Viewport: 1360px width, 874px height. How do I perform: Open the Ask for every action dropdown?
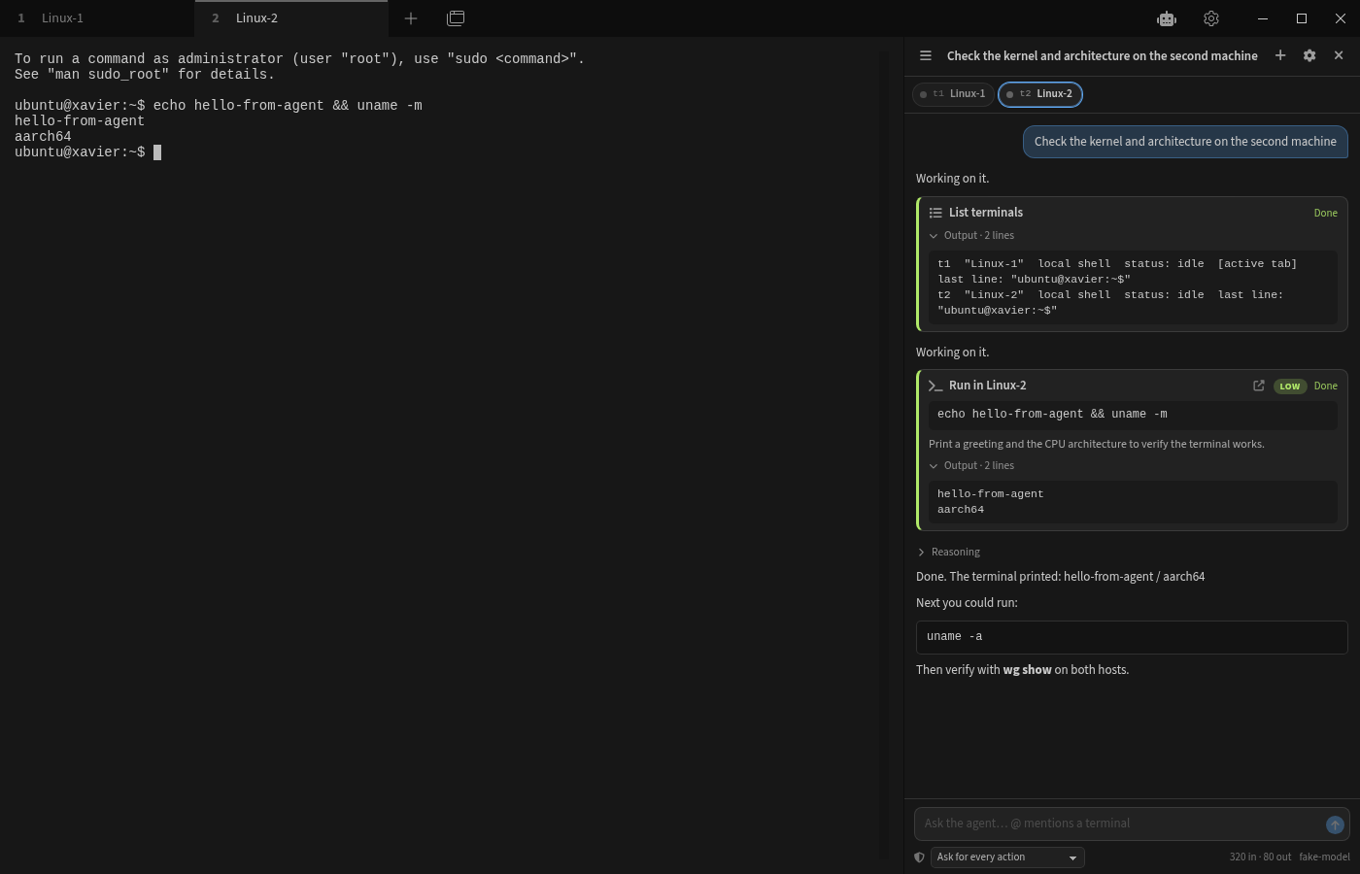click(x=1007, y=857)
